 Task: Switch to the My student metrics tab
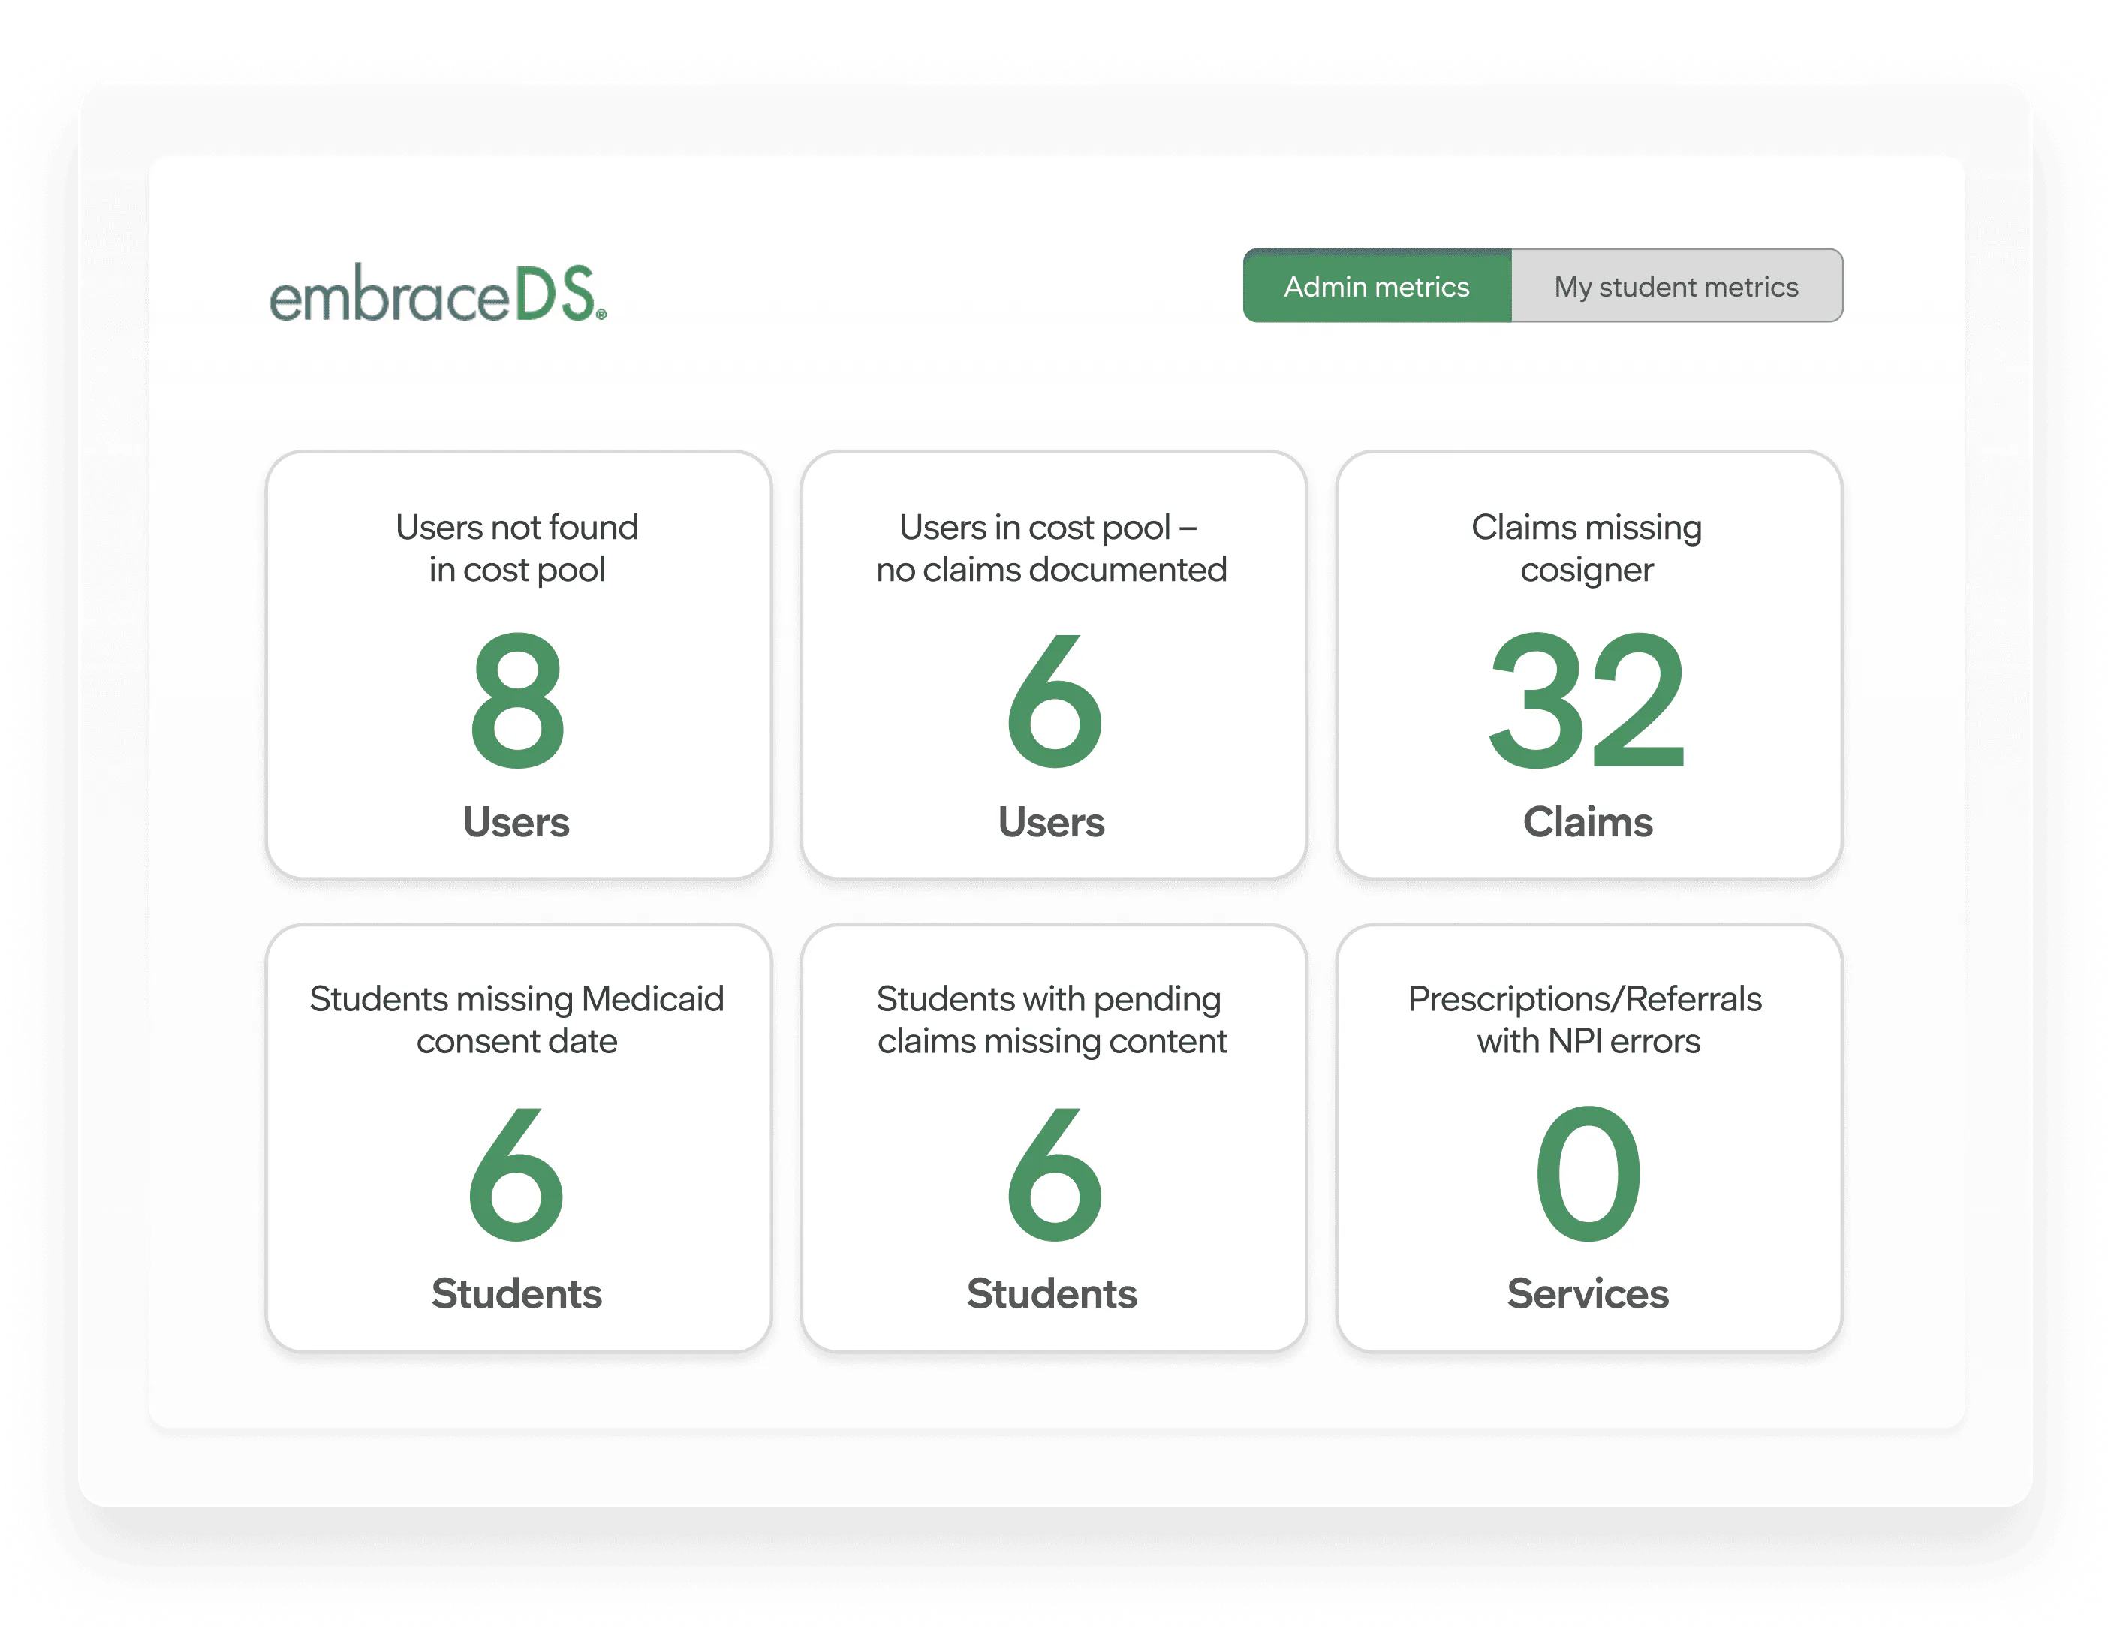1676,286
